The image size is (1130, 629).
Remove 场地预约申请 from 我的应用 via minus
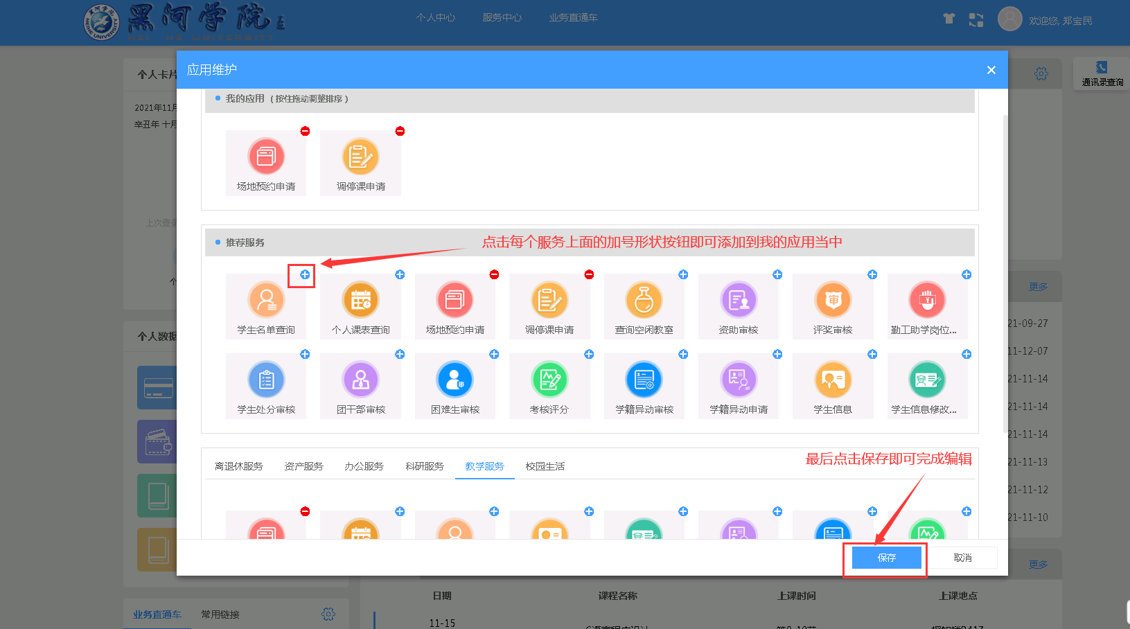[305, 131]
